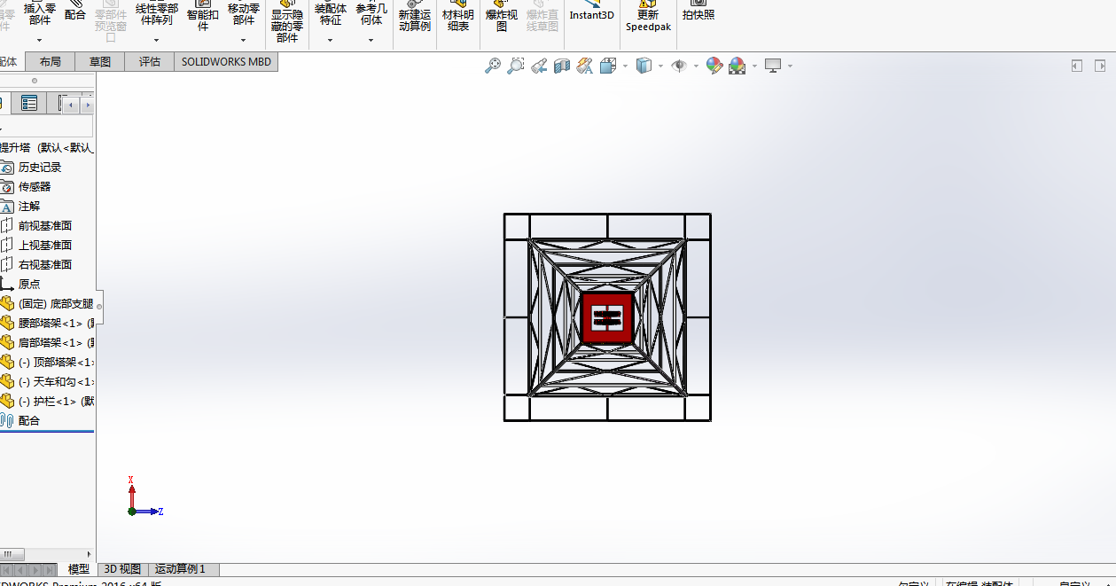Open the Hide/Show Items dropdown arrow
Viewport: 1116px width, 586px height.
(x=697, y=66)
